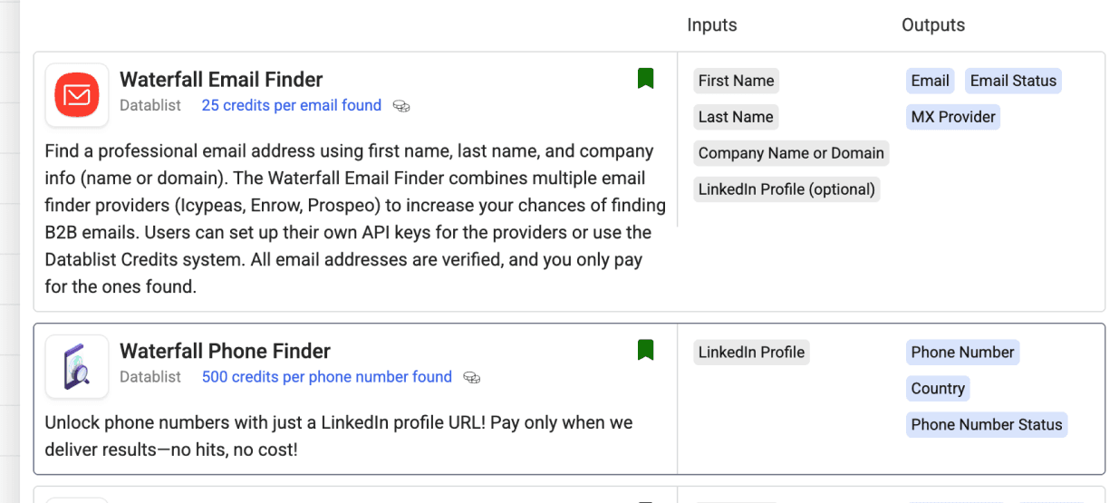Viewport: 1119px width, 503px height.
Task: Click the Phone Number Status output tag
Action: [986, 424]
